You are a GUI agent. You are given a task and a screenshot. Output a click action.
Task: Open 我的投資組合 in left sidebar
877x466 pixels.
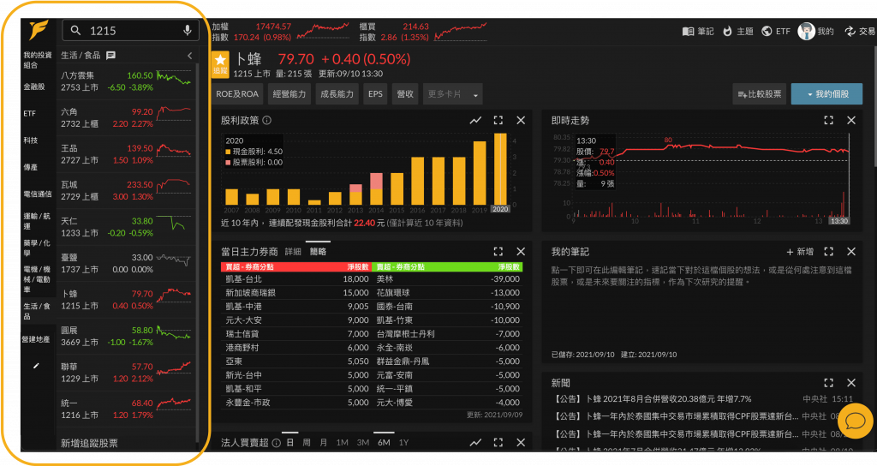pos(38,60)
